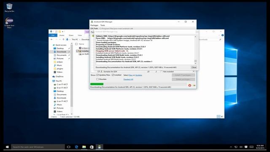Click the Back arrow in File Explorer
Viewport: 270px width, 152px height.
click(x=51, y=39)
